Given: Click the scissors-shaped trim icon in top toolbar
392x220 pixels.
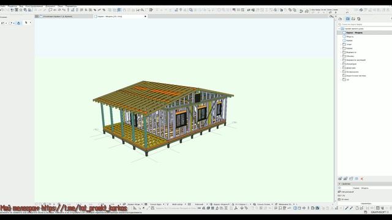Looking at the screenshot, I should pos(137,10).
